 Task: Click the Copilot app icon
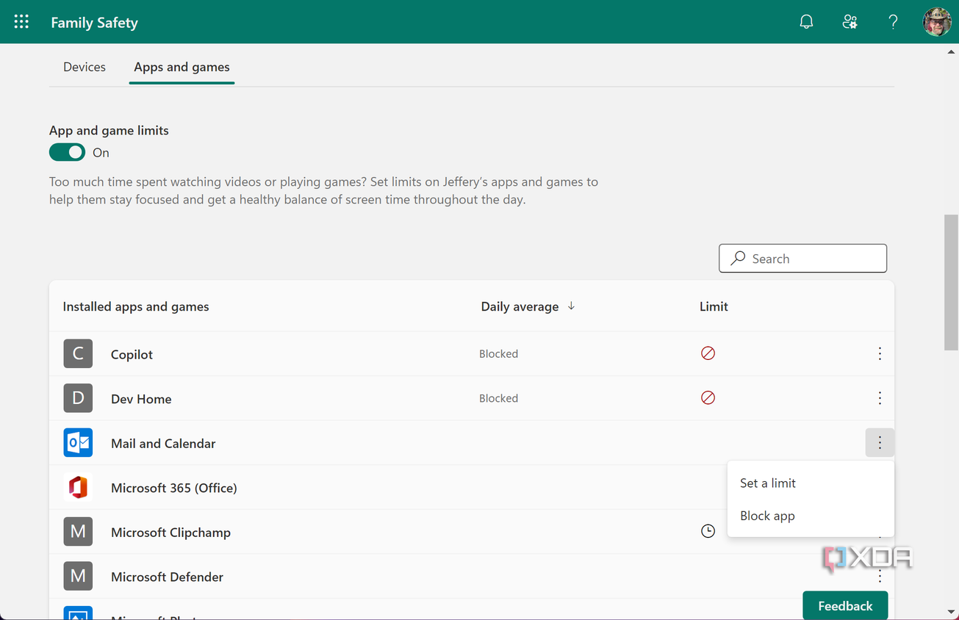point(78,354)
